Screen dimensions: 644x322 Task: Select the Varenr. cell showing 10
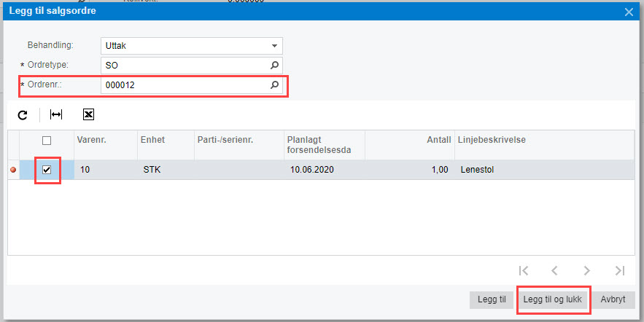(x=106, y=170)
